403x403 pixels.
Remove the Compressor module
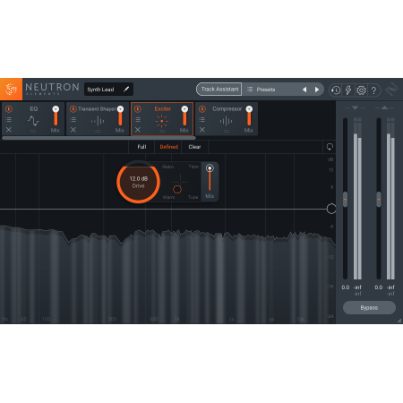tap(202, 130)
